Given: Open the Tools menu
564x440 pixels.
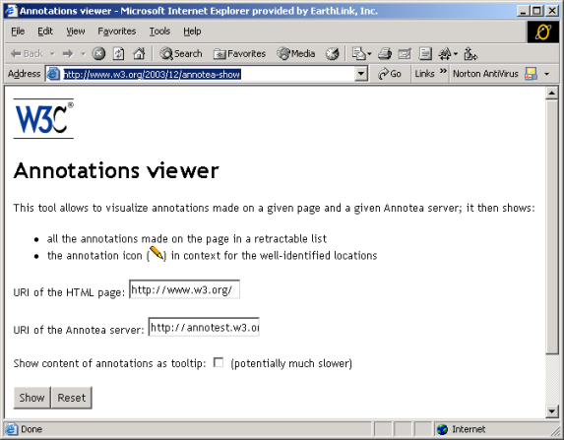Looking at the screenshot, I should coord(159,31).
